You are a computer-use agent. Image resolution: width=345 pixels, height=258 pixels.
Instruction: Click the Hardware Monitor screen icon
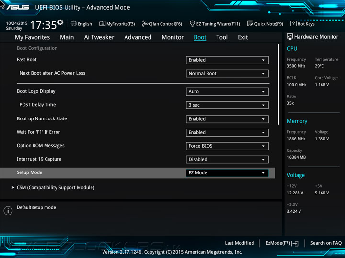[x=290, y=37]
